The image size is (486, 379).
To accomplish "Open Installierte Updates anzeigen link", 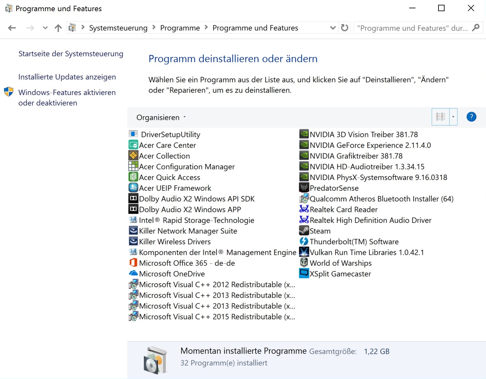I will coord(67,77).
